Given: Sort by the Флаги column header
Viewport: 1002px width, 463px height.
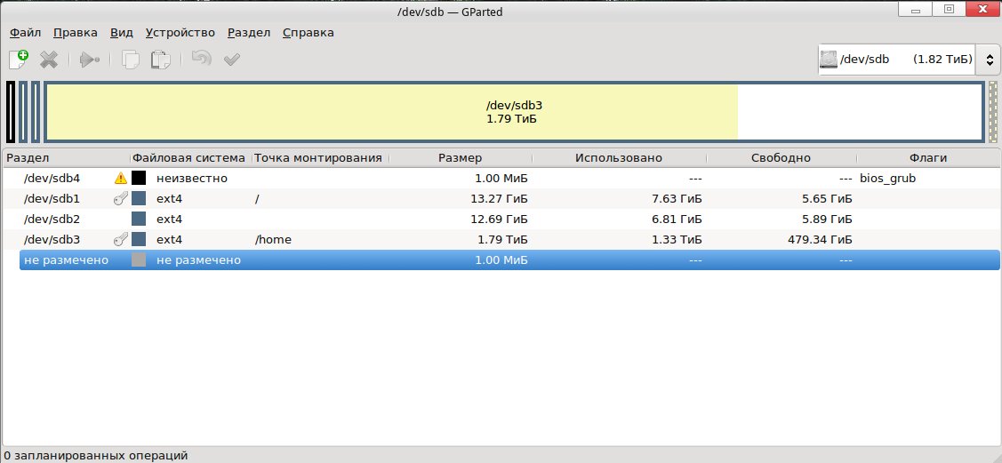Looking at the screenshot, I should point(928,157).
